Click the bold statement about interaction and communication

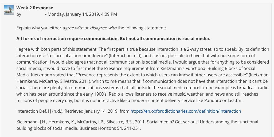tap(113, 39)
